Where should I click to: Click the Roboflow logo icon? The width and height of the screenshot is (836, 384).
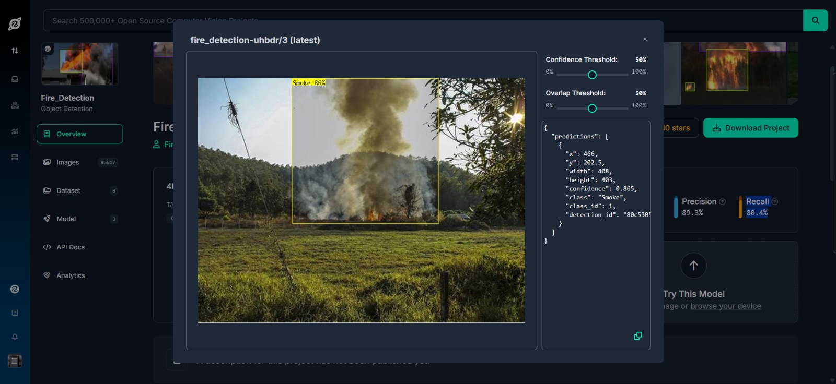[x=15, y=23]
